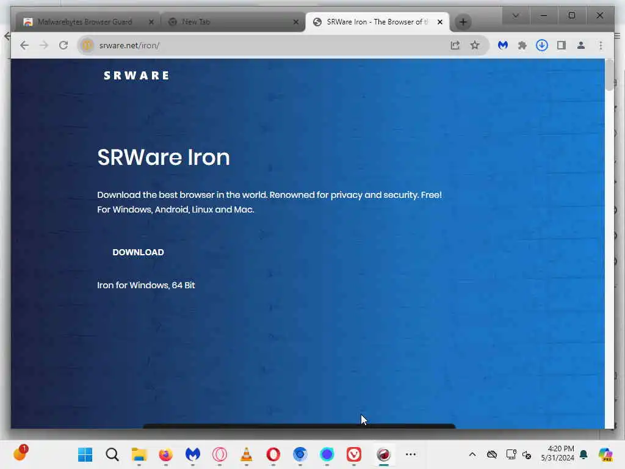
Task: Toggle the browser side panel
Action: [562, 45]
